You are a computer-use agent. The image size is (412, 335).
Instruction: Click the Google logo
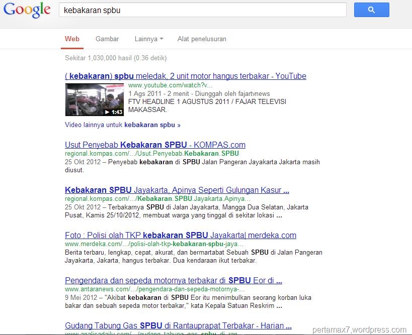coord(27,10)
